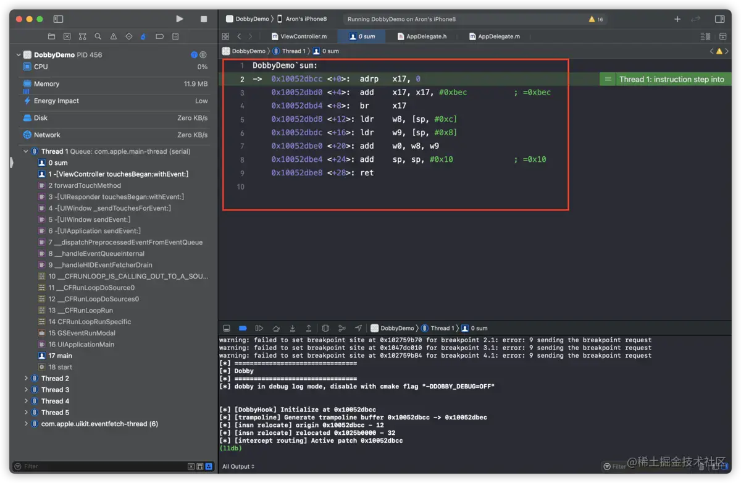The image size is (741, 483).
Task: Click the Step into debug icon
Action: 293,328
